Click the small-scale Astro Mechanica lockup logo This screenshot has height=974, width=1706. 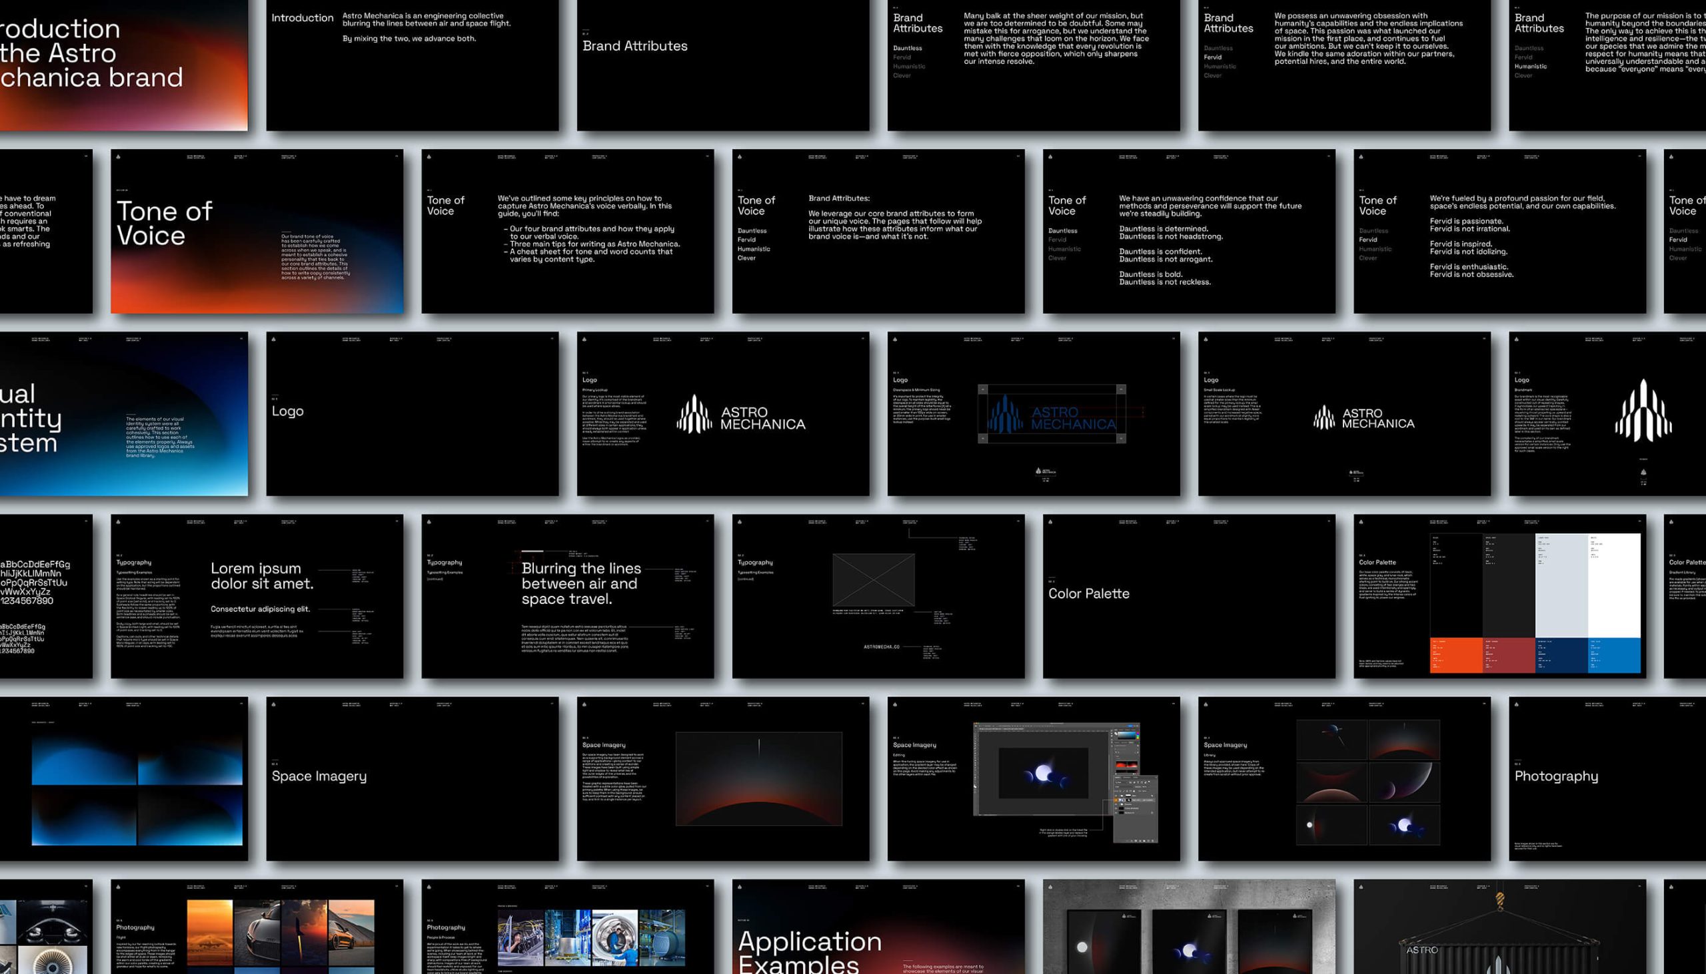1364,418
